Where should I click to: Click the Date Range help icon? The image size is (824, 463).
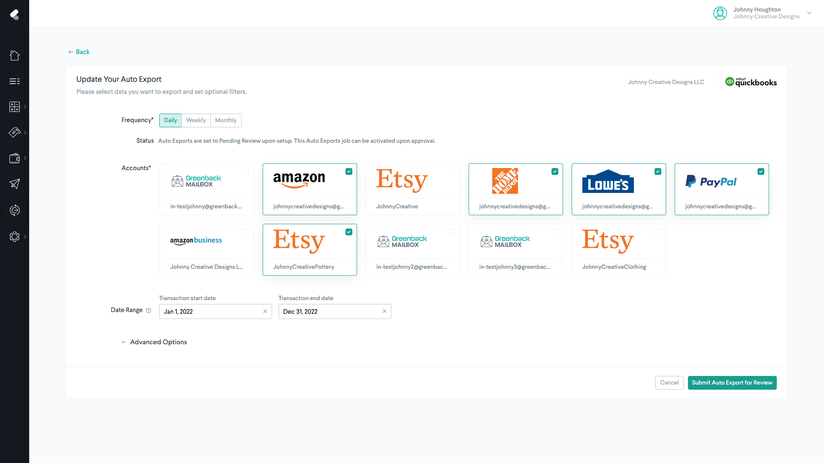[x=148, y=310]
